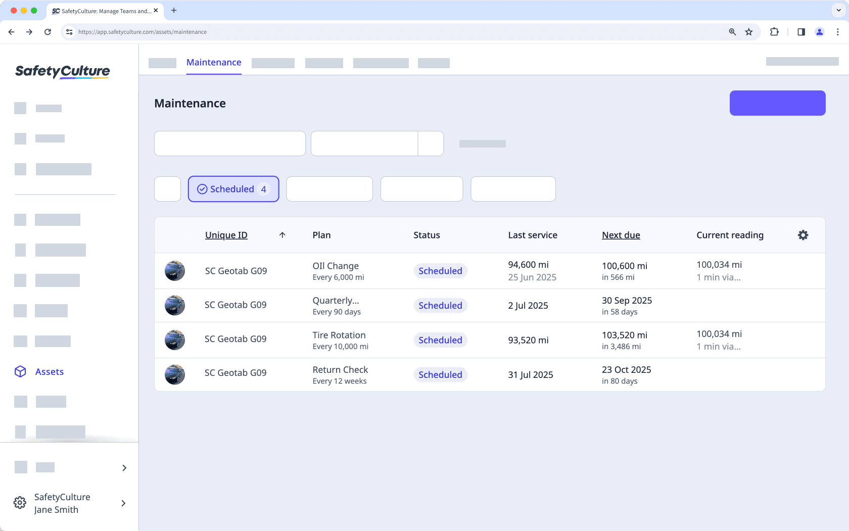
Task: Open settings via gear beside Jane Smith
Action: pos(20,503)
